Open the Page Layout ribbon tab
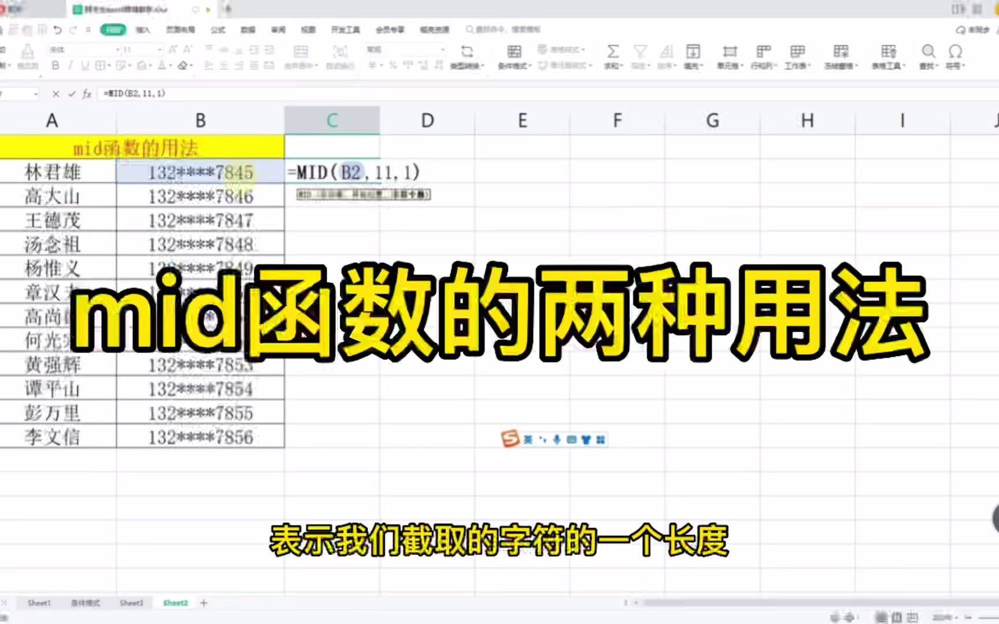The width and height of the screenshot is (999, 624). (x=180, y=29)
